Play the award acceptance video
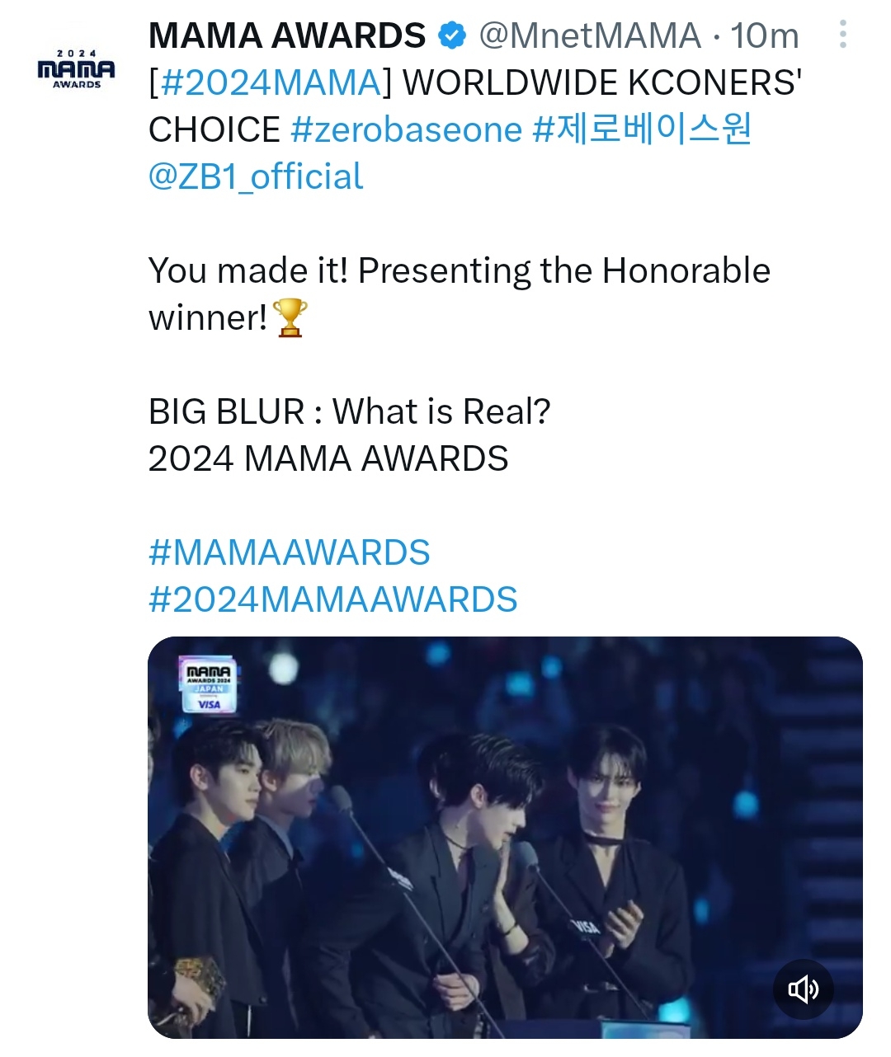The width and height of the screenshot is (891, 1057). pos(505,837)
